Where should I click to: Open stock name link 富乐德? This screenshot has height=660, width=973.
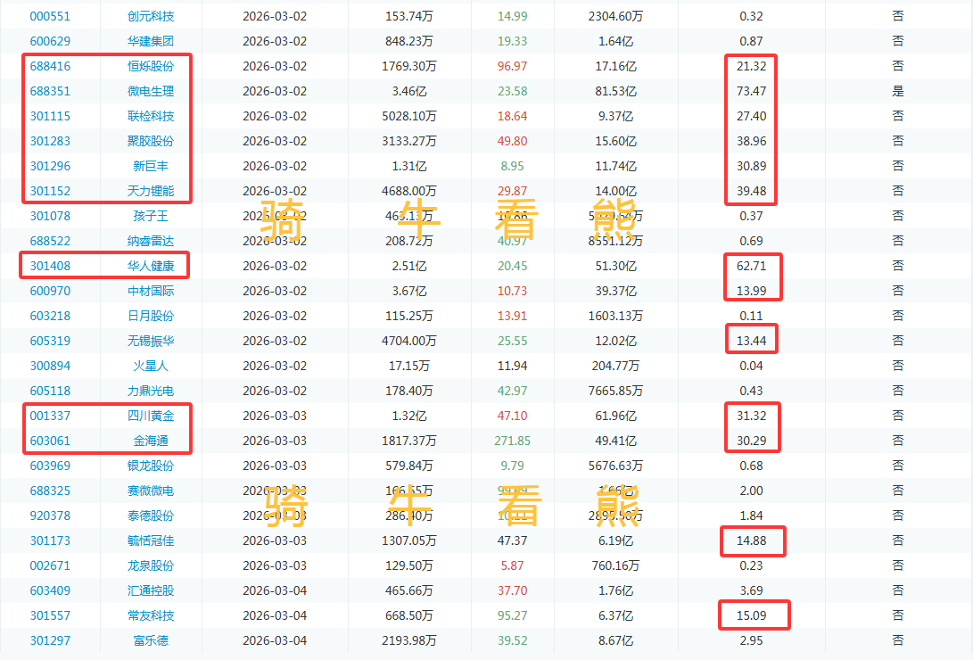(151, 640)
